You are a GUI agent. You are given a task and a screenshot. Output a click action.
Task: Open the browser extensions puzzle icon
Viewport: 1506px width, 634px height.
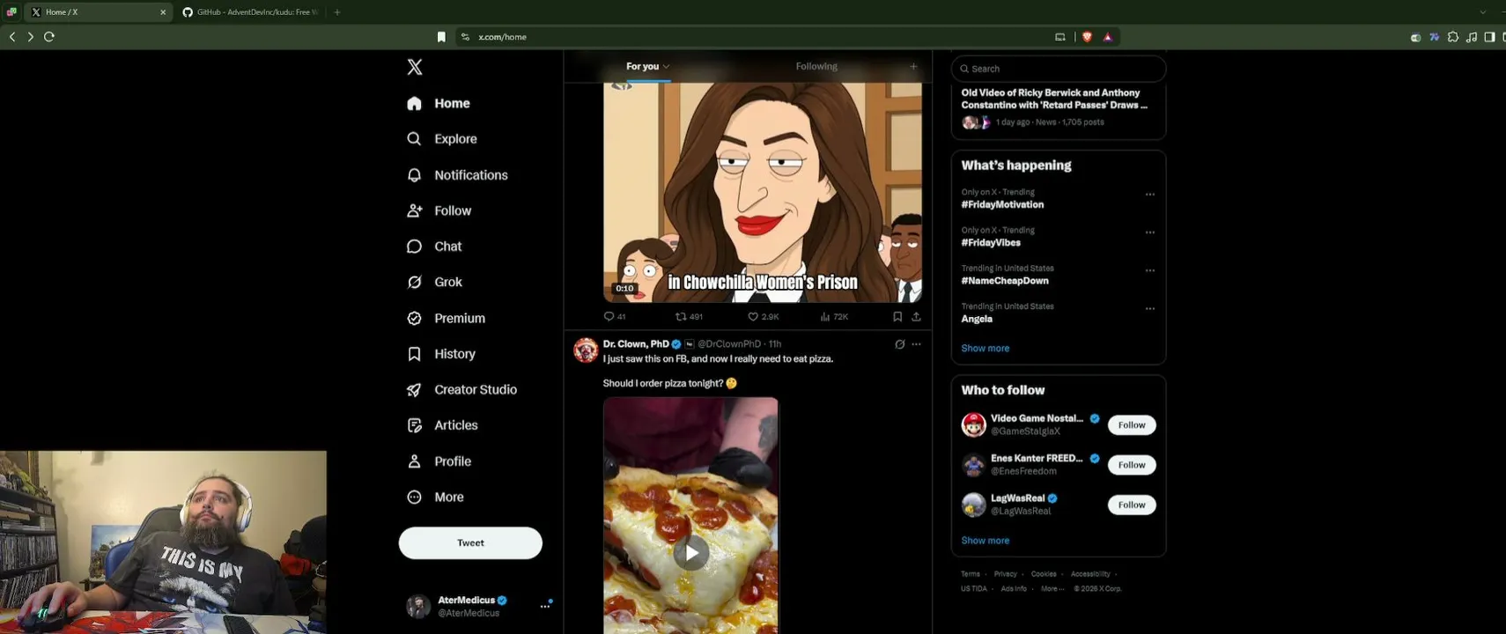click(x=1453, y=37)
